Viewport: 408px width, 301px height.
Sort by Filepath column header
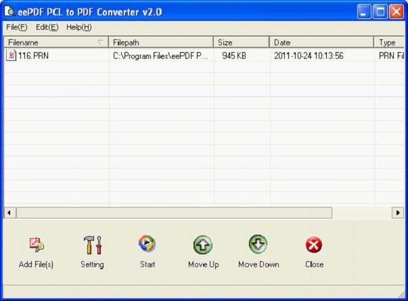point(161,42)
